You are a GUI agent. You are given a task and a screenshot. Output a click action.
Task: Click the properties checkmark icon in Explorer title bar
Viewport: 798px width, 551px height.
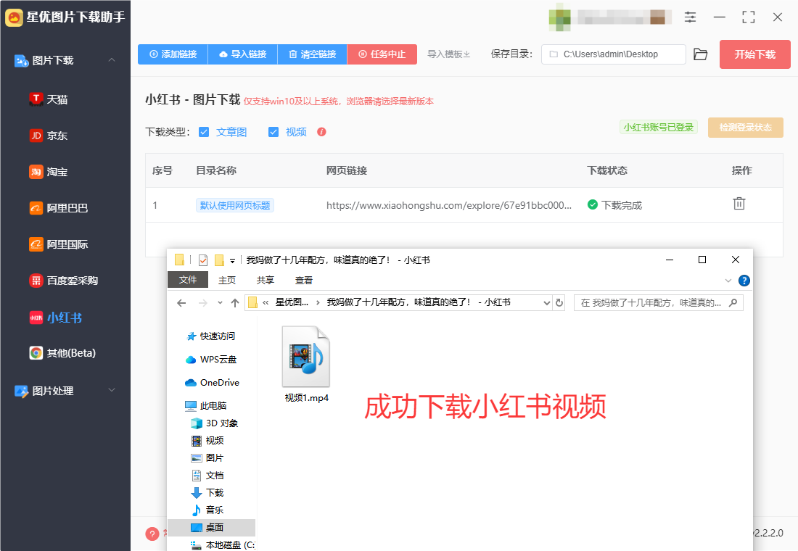[x=203, y=260]
